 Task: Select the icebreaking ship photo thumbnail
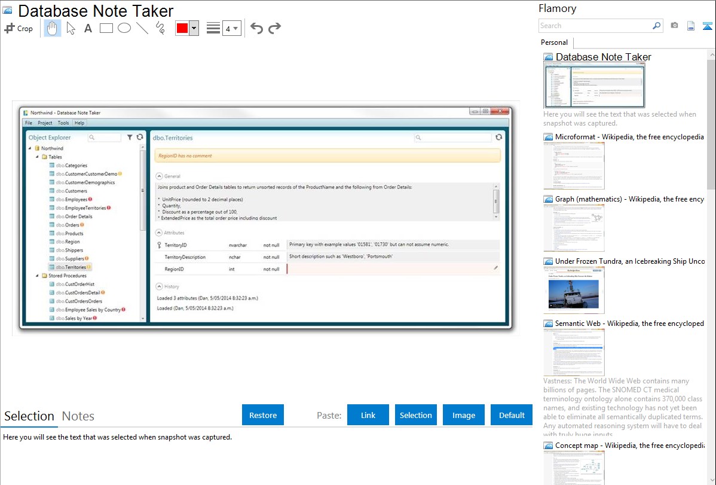574,290
